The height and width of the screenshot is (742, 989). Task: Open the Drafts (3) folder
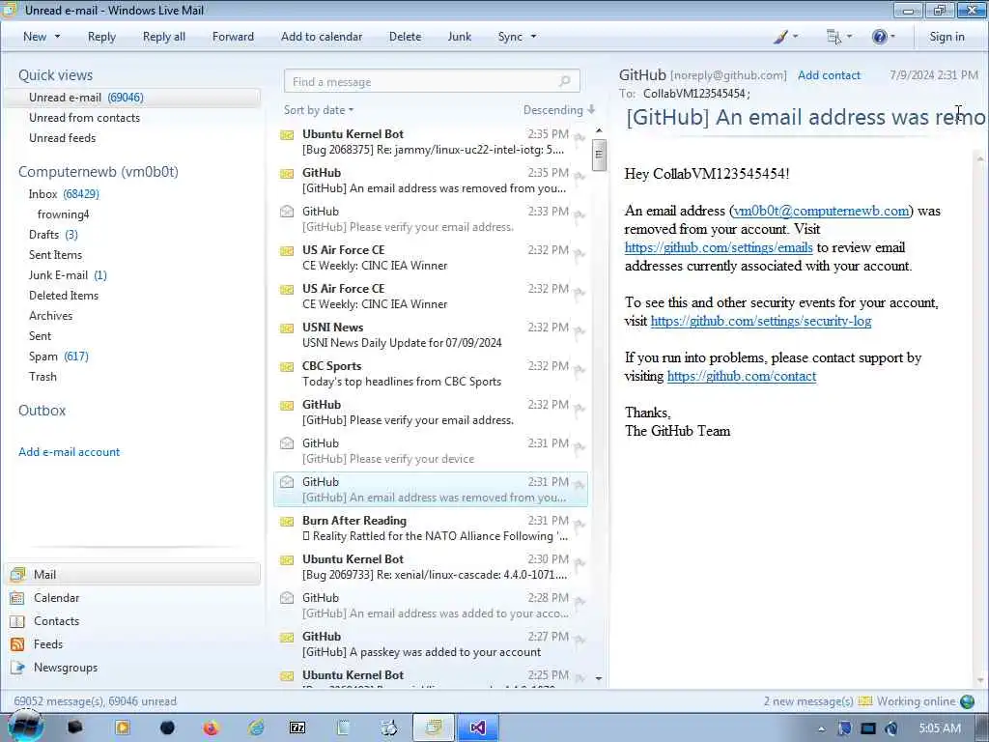pos(53,235)
